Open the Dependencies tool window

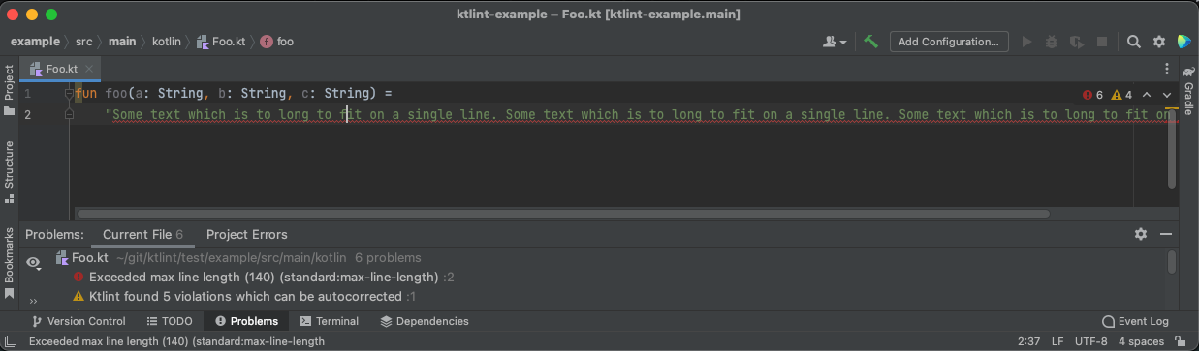(425, 321)
